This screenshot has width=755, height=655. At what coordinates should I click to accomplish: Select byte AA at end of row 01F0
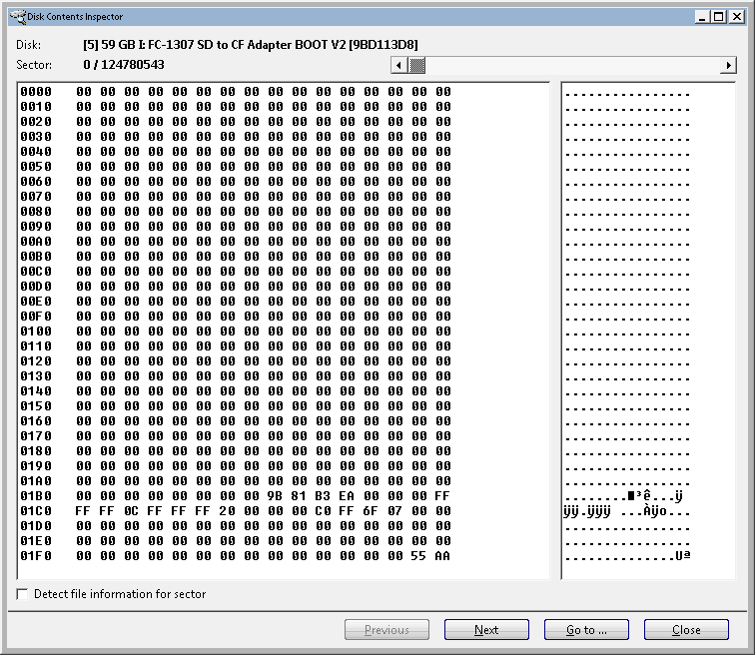tap(442, 555)
